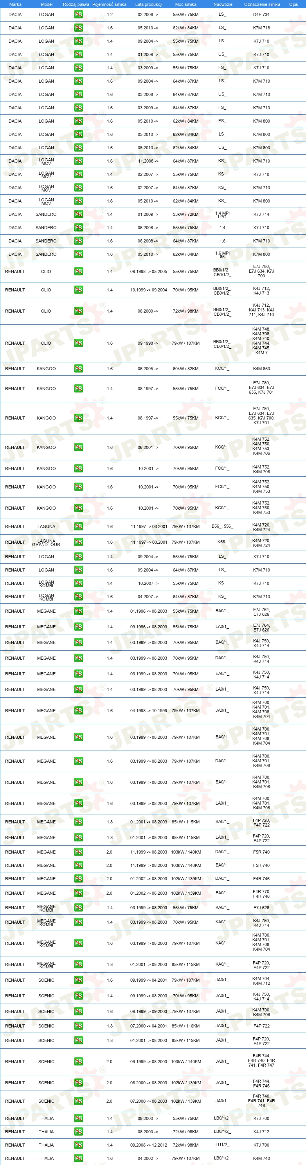Click the fuel icon of the Megane F5R 740 DA0/1_ row
The image size is (306, 1165).
78,852
